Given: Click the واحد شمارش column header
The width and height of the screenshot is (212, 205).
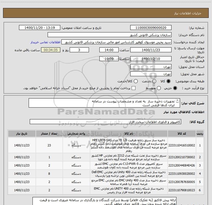Looking at the screenshot, I should (76, 134).
